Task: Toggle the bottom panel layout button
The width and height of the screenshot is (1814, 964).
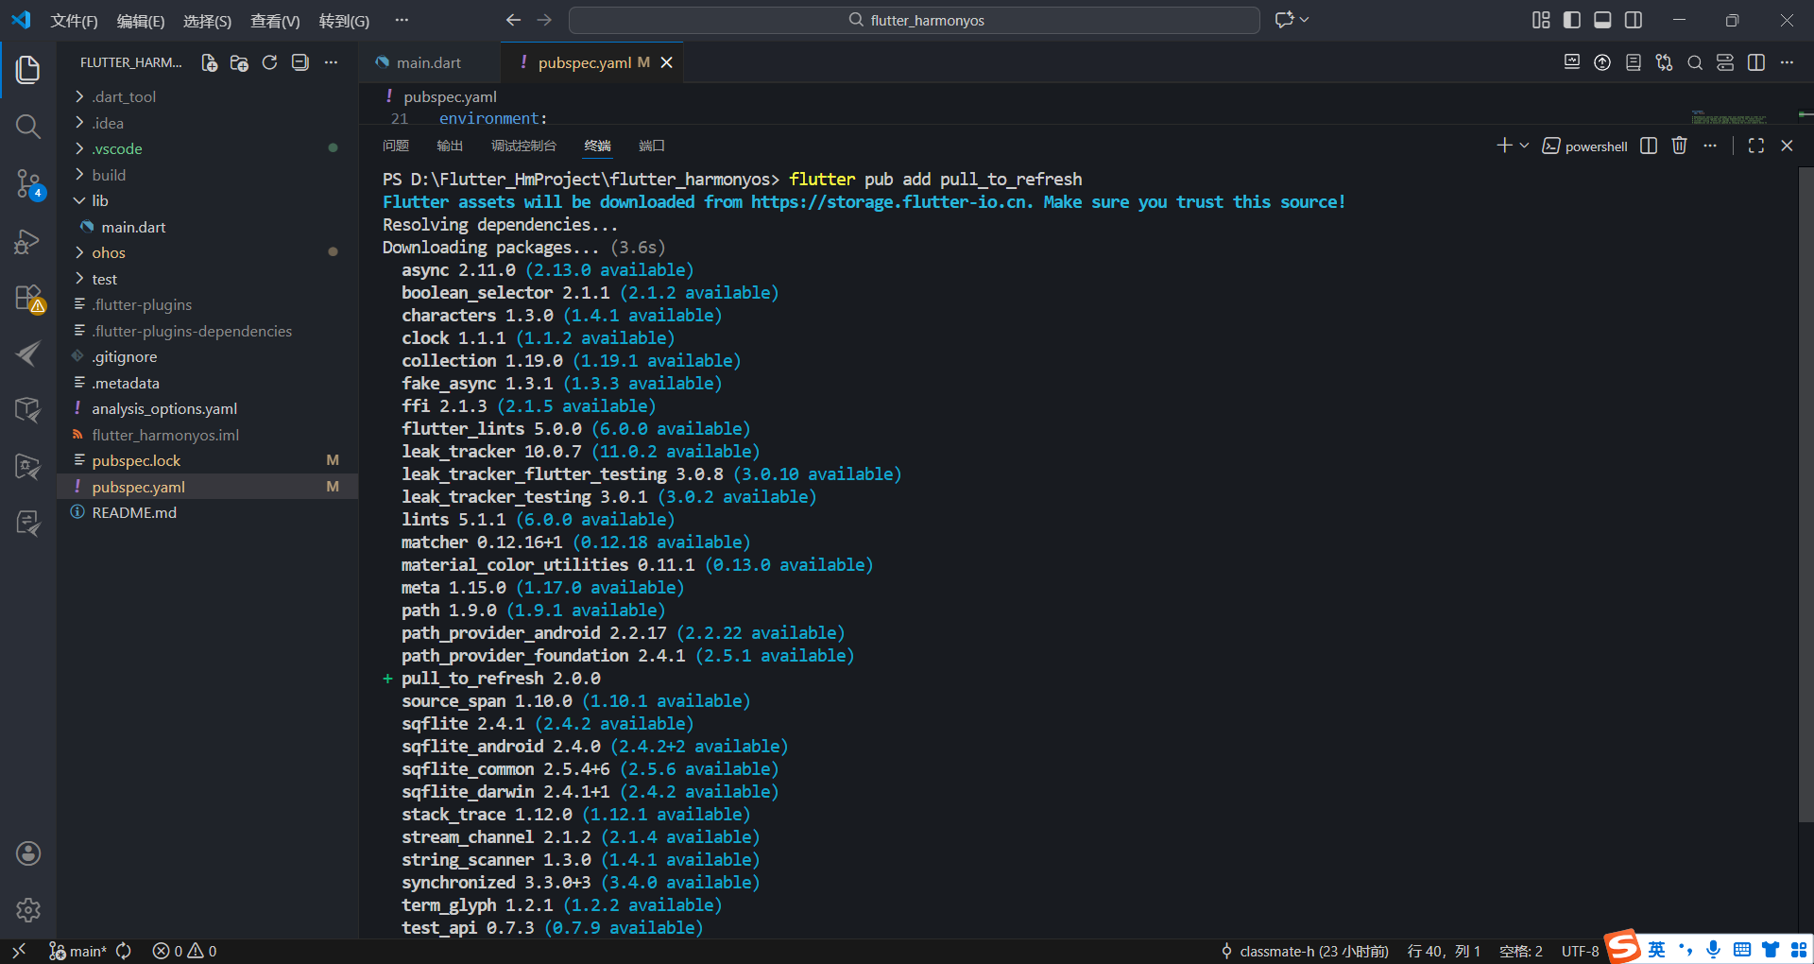Action: pos(1602,20)
